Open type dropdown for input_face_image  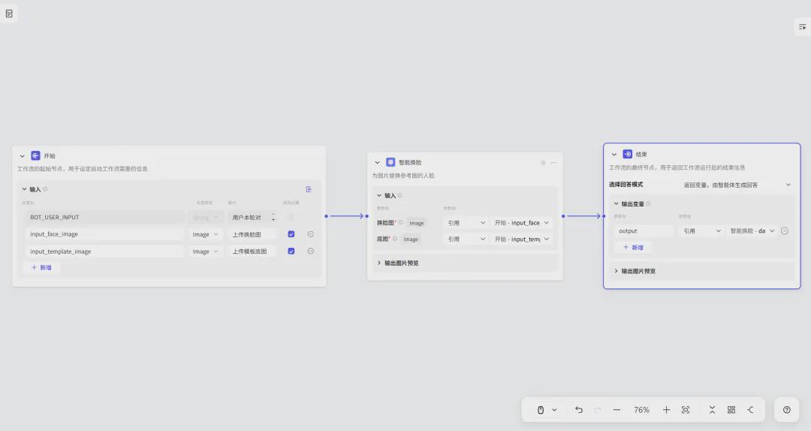[x=206, y=234]
